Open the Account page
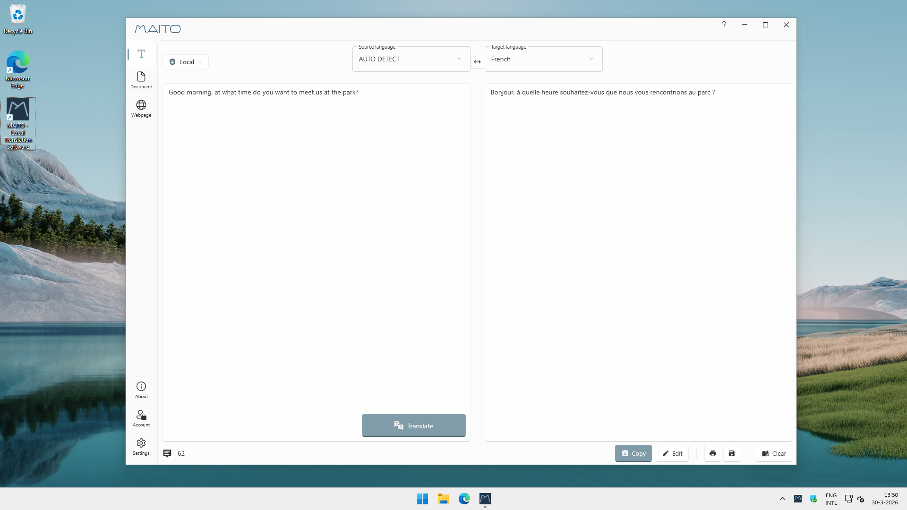907x510 pixels. click(141, 418)
